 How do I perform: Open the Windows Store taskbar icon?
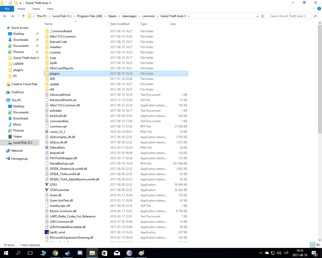(x=105, y=253)
